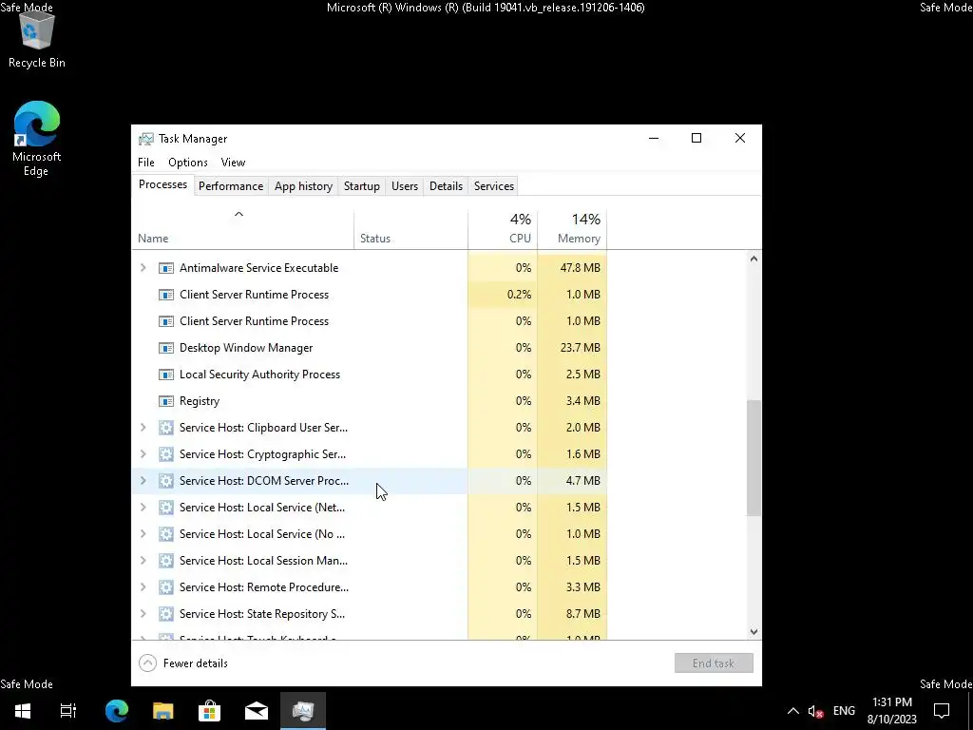
Task: Expand Service Host: Local Service (Net...)
Action: [x=143, y=508]
